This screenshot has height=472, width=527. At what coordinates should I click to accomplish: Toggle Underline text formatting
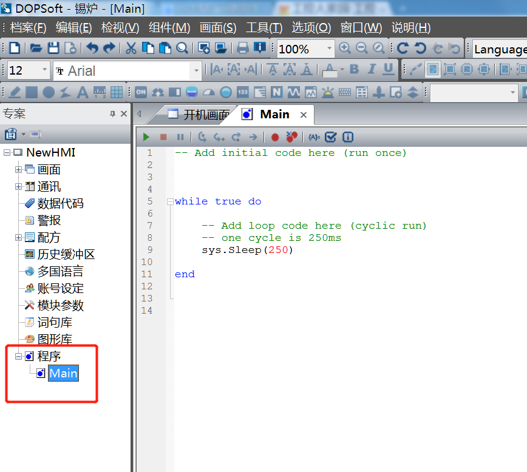click(x=389, y=70)
